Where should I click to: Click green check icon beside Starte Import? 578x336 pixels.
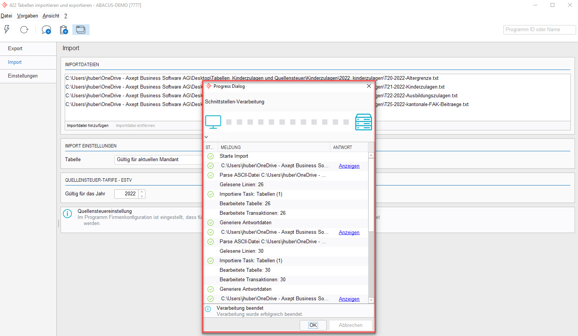click(x=211, y=156)
